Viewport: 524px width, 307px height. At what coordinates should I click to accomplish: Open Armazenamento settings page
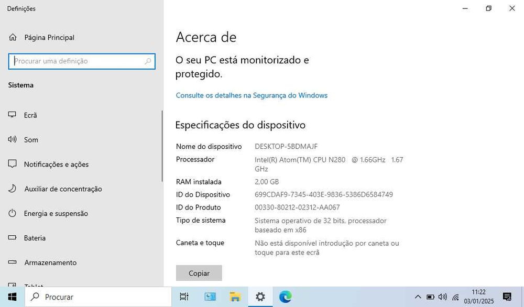click(50, 262)
